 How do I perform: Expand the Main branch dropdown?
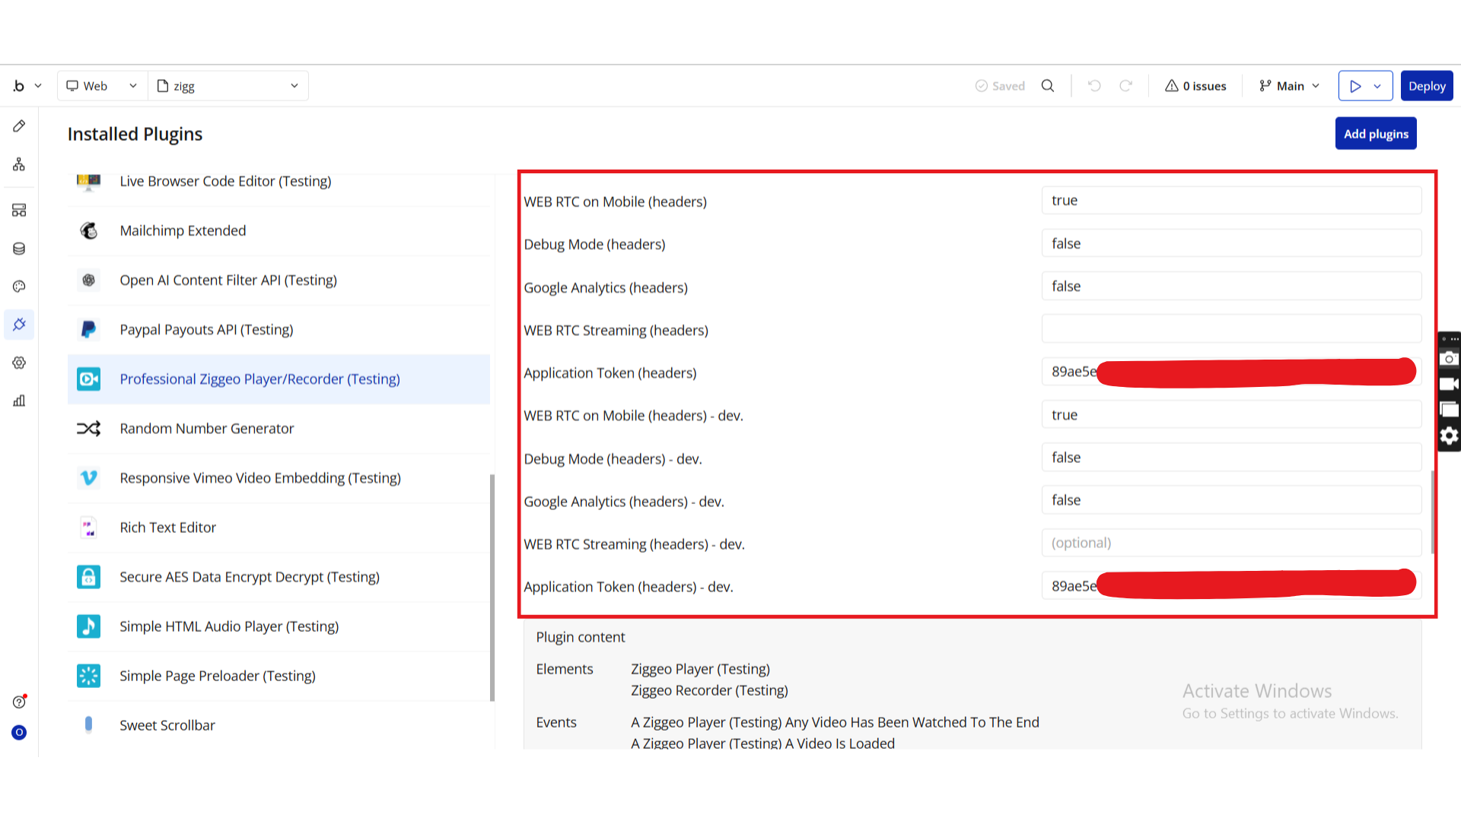[1289, 86]
